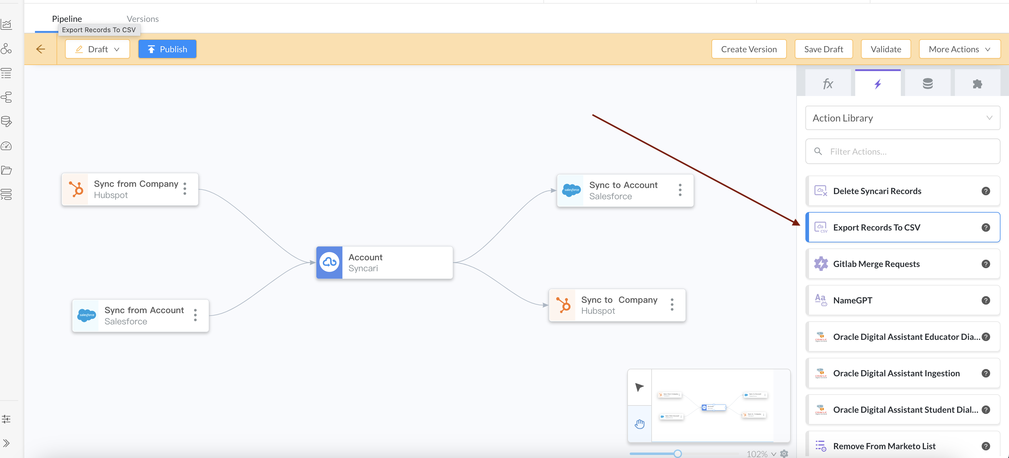Open the database edit sidebar icon
The height and width of the screenshot is (458, 1009).
pos(6,121)
